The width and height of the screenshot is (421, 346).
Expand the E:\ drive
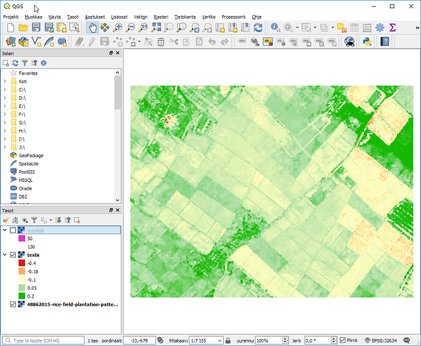tap(5, 106)
